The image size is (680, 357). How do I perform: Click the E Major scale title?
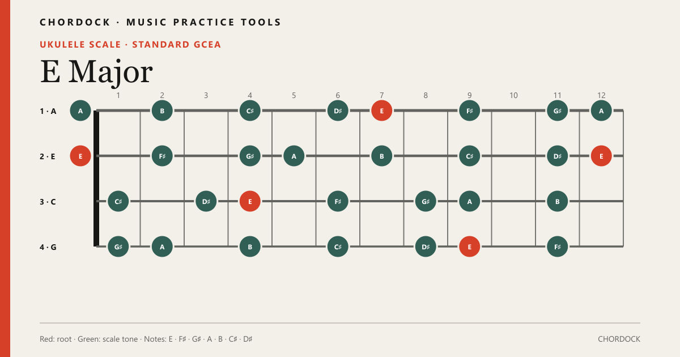click(96, 71)
